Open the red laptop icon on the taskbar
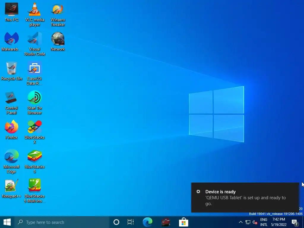This screenshot has height=228, width=304. pyautogui.click(x=166, y=222)
